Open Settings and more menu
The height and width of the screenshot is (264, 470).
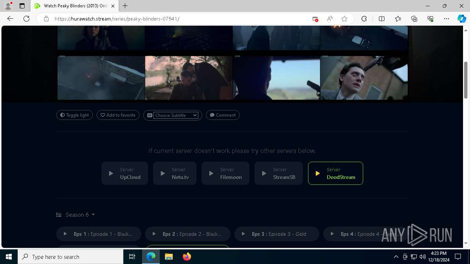(x=446, y=19)
